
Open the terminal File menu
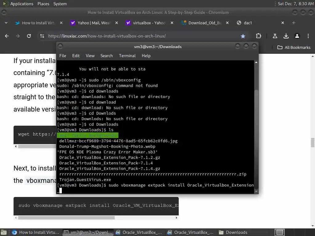pyautogui.click(x=63, y=56)
